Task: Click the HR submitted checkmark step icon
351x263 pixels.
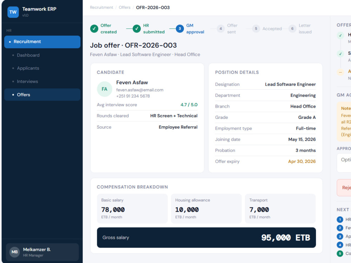Action: click(x=137, y=29)
